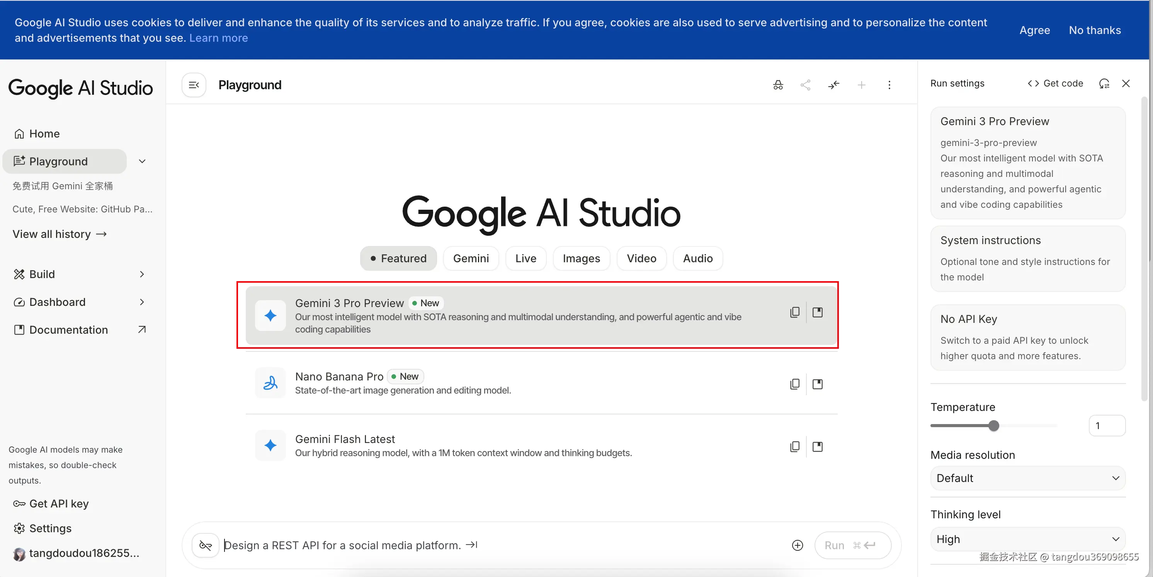Click Agree on the cookie banner

(x=1034, y=30)
